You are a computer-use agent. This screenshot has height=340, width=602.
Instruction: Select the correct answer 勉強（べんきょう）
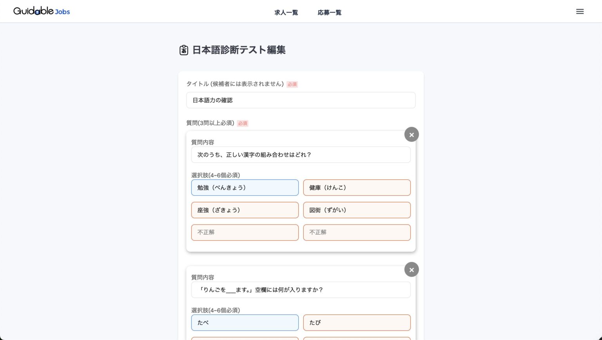tap(245, 187)
